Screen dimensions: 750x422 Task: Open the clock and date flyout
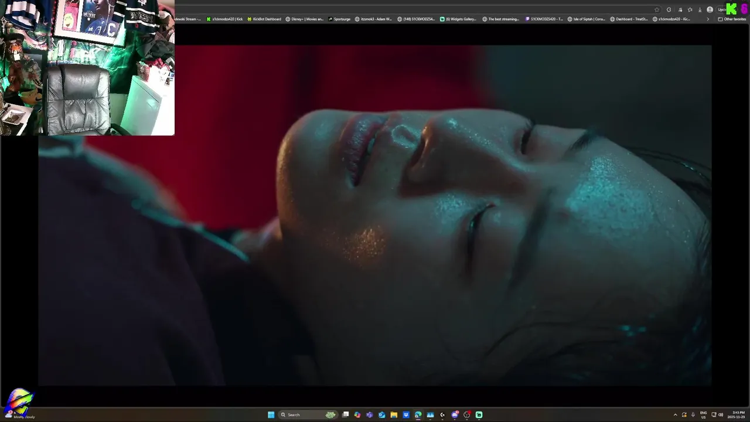pos(736,415)
